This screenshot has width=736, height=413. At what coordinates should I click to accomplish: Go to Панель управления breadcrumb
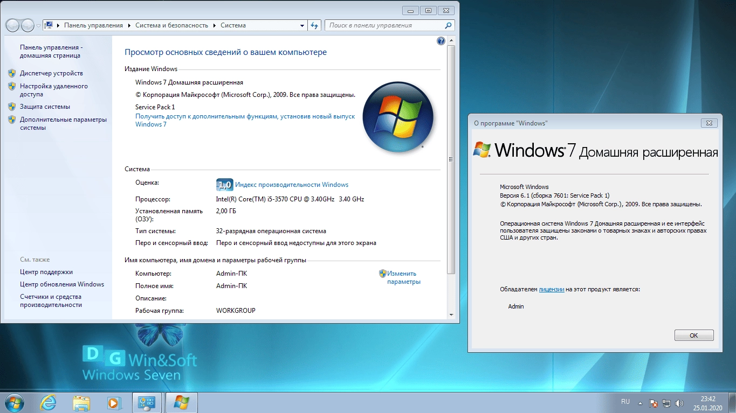[93, 25]
